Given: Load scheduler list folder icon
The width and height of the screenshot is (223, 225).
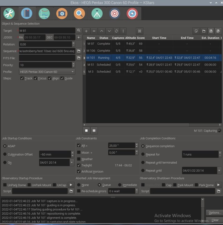Looking at the screenshot, I should 204,31.
